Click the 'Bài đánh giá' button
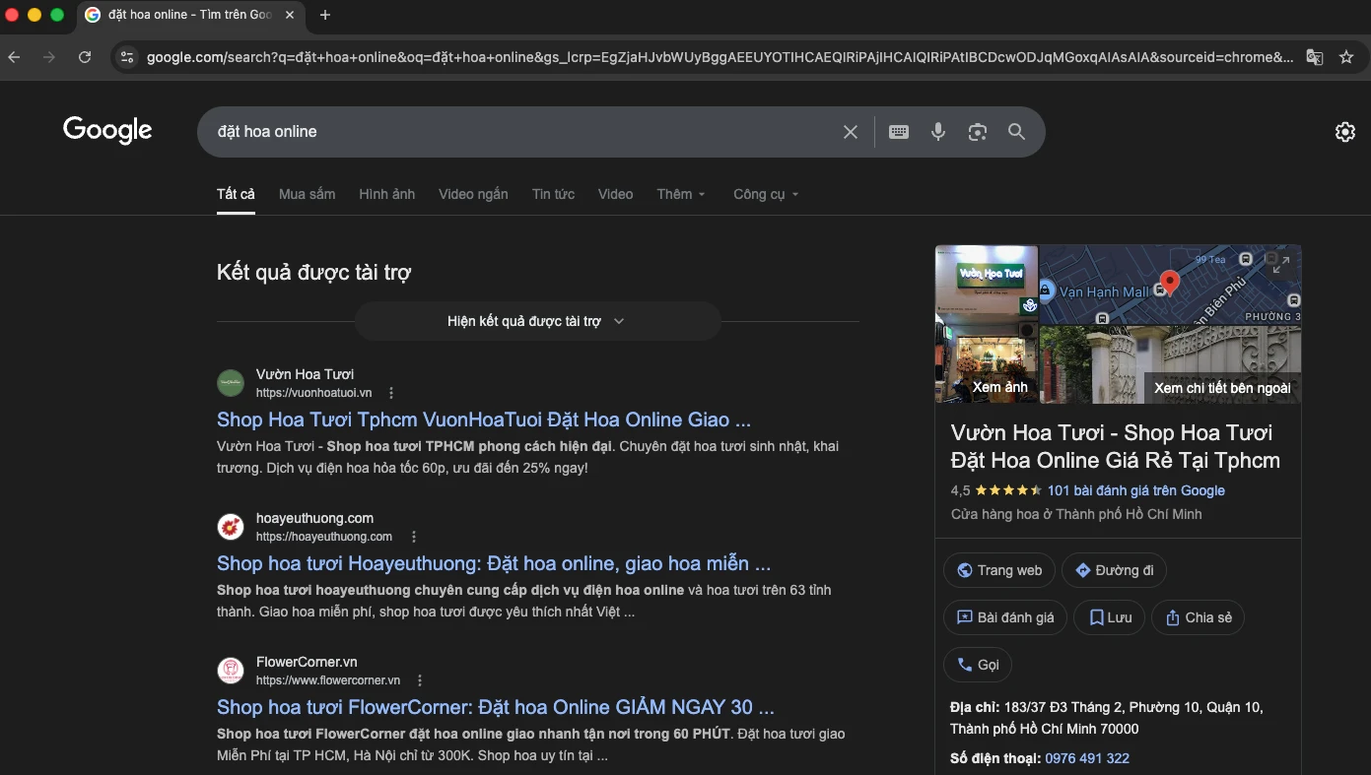 (1005, 617)
